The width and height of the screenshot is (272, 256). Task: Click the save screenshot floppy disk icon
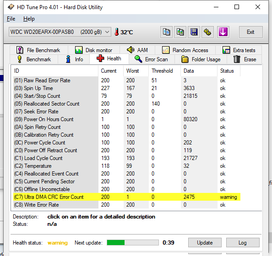coord(194,32)
